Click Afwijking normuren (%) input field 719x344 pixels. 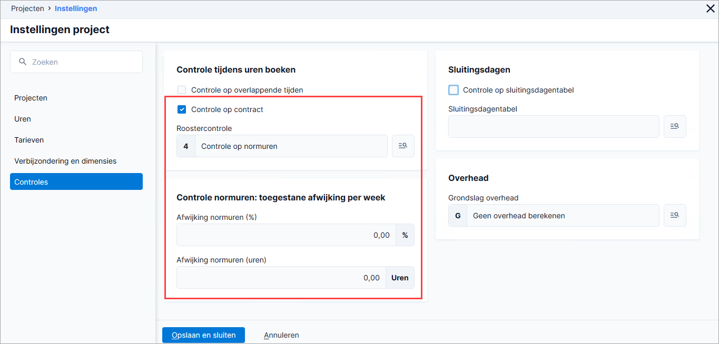286,235
